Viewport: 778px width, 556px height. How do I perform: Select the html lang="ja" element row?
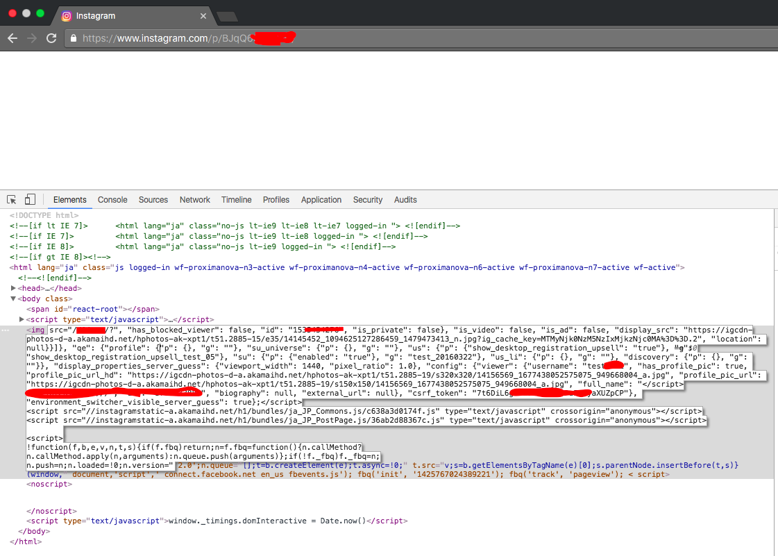pyautogui.click(x=347, y=267)
